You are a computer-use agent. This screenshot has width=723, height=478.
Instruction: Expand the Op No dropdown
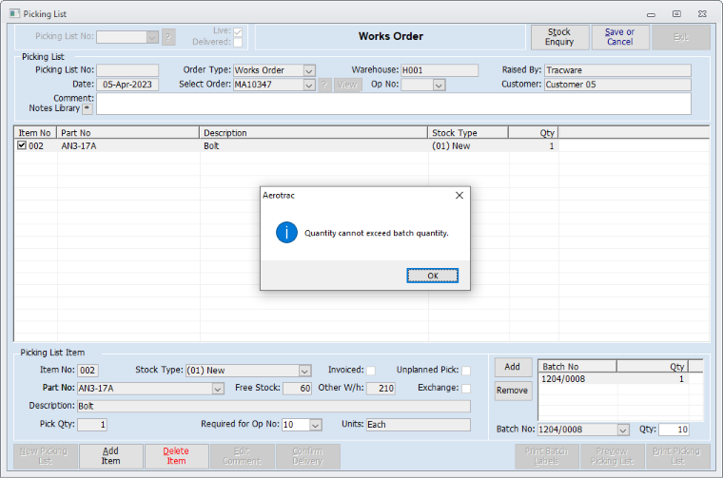click(439, 85)
